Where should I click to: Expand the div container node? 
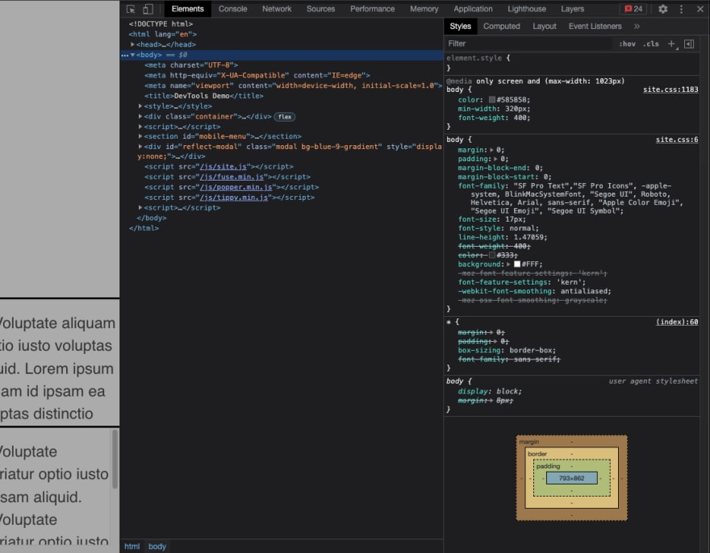click(x=140, y=116)
